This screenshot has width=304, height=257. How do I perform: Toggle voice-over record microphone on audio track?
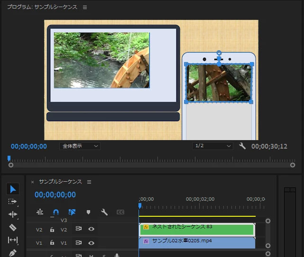[x=117, y=256]
